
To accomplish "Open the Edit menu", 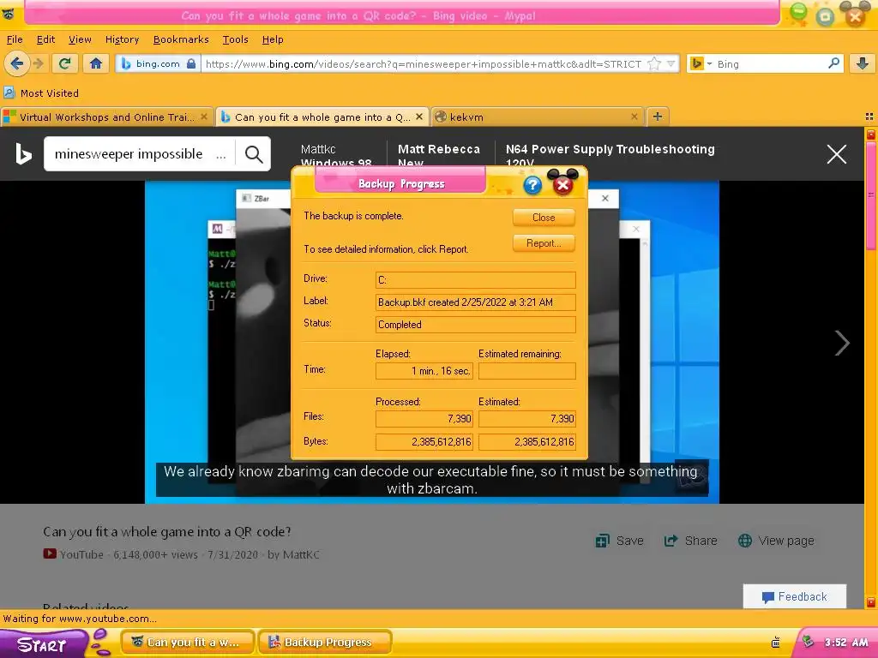I will click(45, 39).
